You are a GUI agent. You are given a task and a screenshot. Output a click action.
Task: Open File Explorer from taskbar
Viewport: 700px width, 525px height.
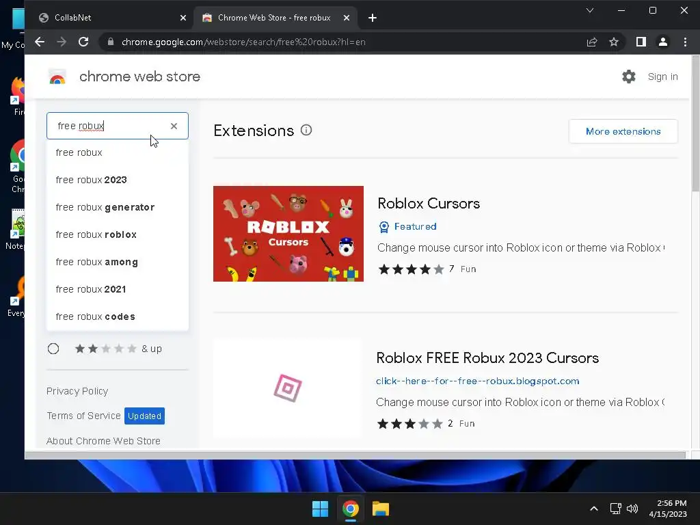coord(381,509)
